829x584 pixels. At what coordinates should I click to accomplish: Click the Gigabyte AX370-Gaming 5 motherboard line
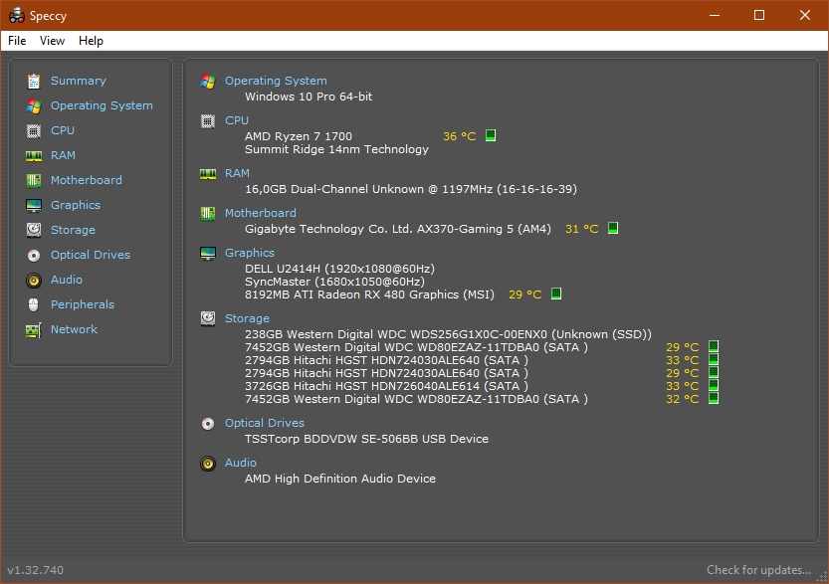pos(398,229)
